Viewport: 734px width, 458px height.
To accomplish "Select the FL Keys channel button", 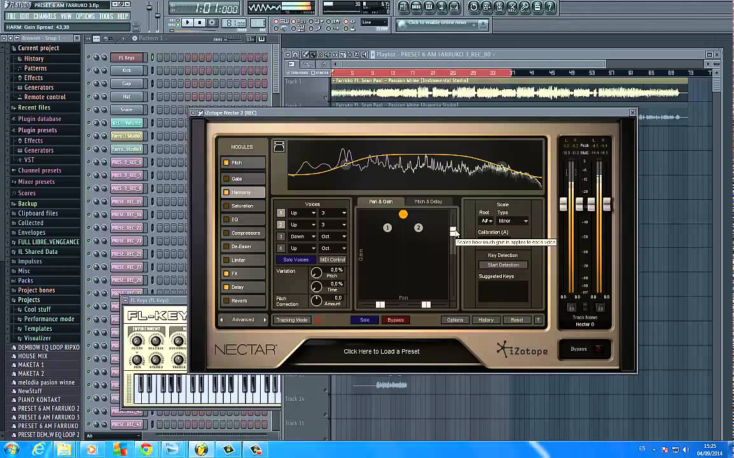I will (127, 58).
